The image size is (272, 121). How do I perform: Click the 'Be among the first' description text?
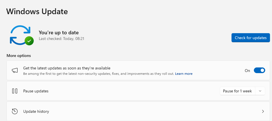[x=98, y=74]
